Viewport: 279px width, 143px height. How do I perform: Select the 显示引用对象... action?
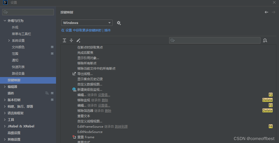pyautogui.click(x=88, y=58)
